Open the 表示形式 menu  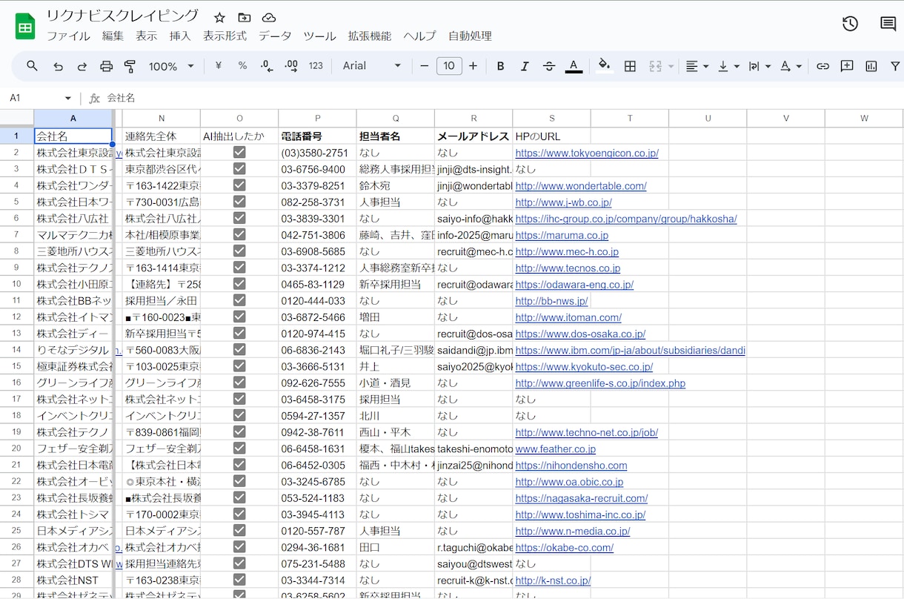225,36
